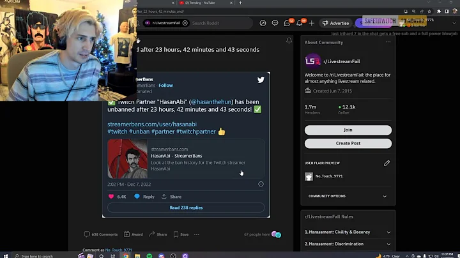Viewport: 460px width, 258px height.
Task: Toggle the browser side panel icon
Action: 447,11
